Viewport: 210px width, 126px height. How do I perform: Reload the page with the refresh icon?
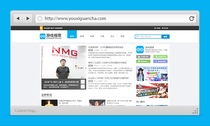point(192,19)
